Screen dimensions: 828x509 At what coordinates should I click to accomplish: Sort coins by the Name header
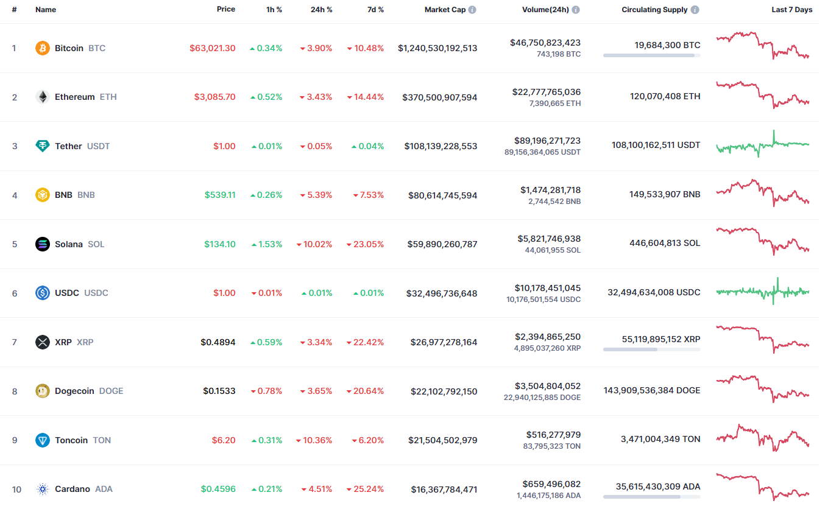coord(46,10)
